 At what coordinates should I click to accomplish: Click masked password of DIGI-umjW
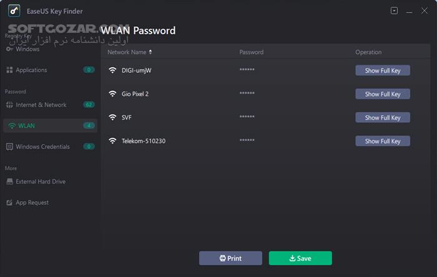(247, 70)
